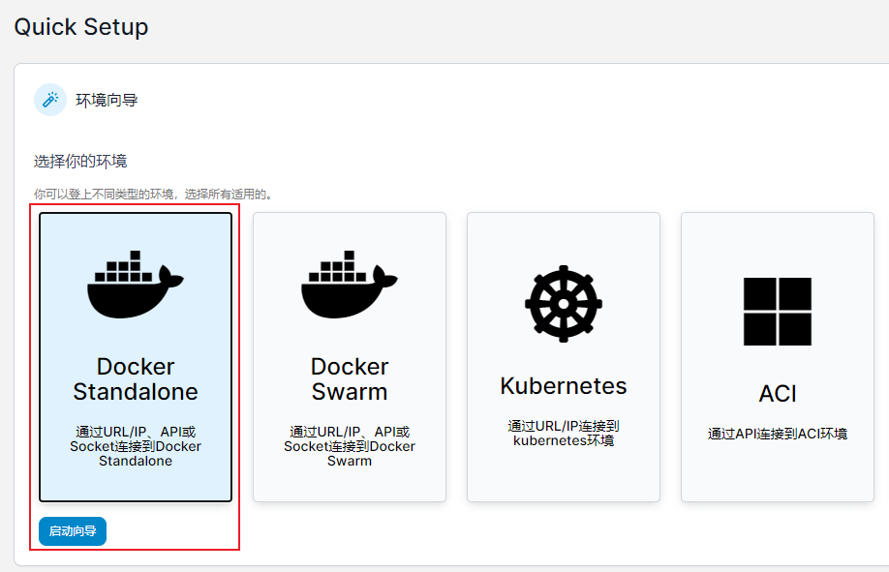The image size is (889, 572).
Task: Click the Quick Setup page title
Action: click(x=81, y=27)
